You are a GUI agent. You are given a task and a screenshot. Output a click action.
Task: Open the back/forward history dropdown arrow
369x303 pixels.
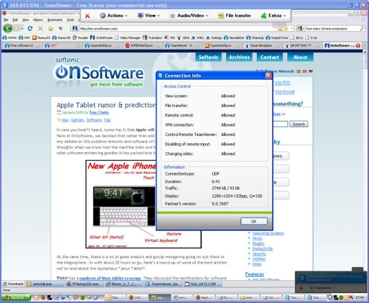click(22, 29)
